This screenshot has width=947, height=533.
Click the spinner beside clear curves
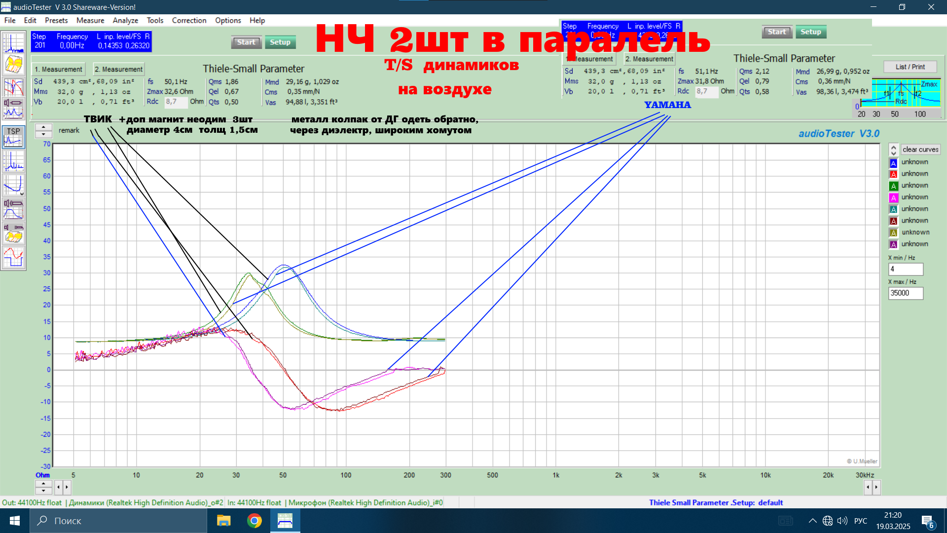(893, 150)
